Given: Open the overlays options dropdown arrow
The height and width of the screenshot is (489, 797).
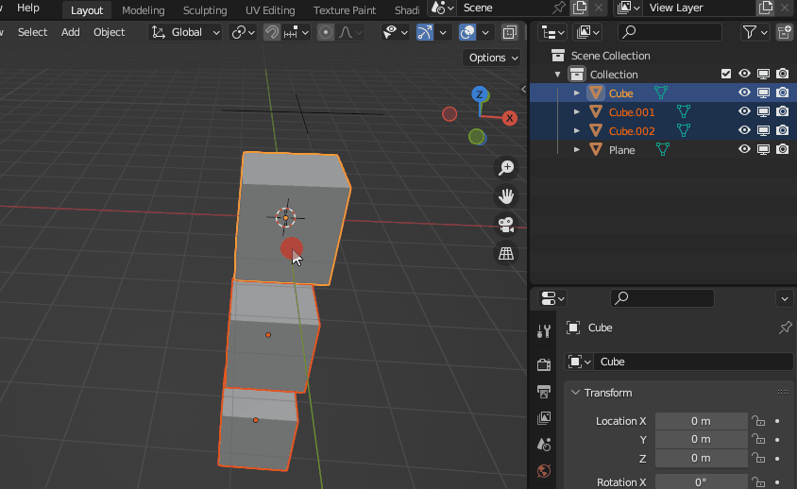Looking at the screenshot, I should (x=485, y=32).
